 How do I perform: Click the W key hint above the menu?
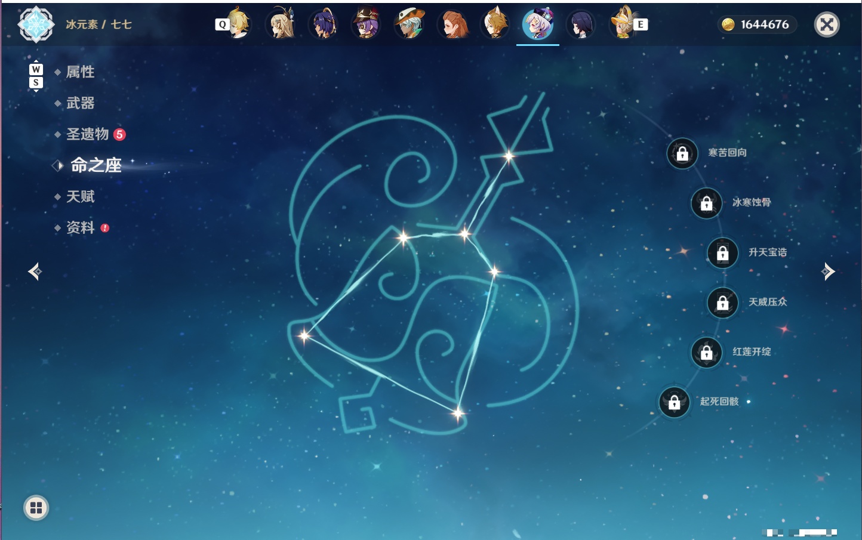point(36,69)
